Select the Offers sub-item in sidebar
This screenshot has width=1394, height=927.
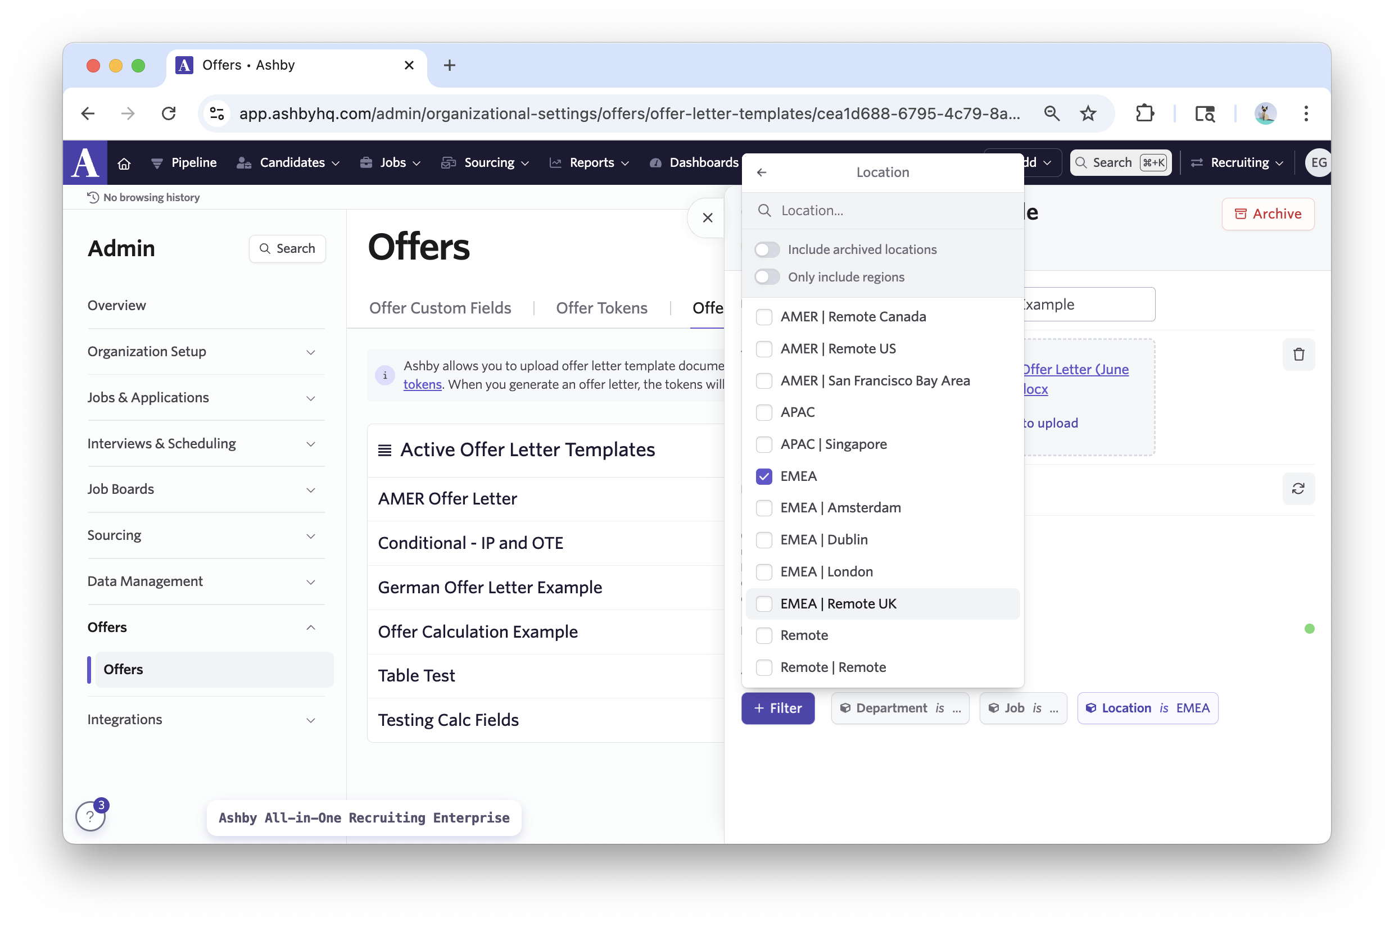(x=214, y=669)
